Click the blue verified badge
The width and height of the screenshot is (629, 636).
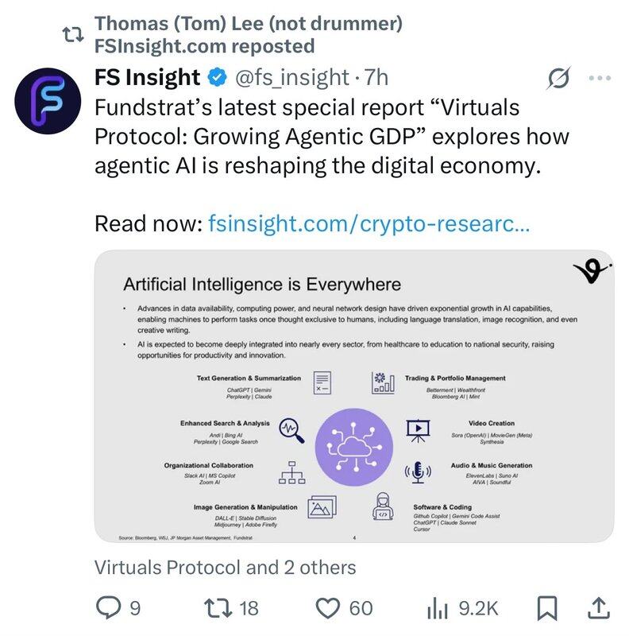(x=215, y=78)
